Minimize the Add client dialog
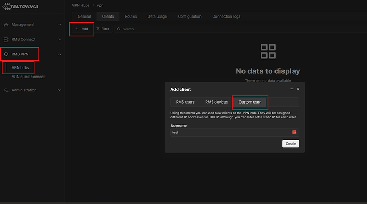Screen dimensions: 367x204 [x=291, y=89]
